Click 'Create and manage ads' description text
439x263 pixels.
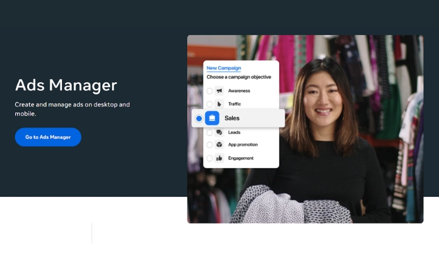(72, 109)
